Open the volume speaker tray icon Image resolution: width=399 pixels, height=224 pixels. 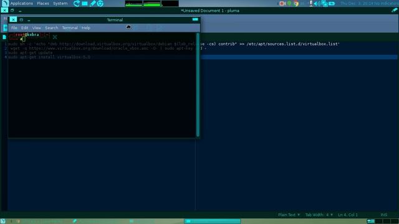(x=317, y=4)
